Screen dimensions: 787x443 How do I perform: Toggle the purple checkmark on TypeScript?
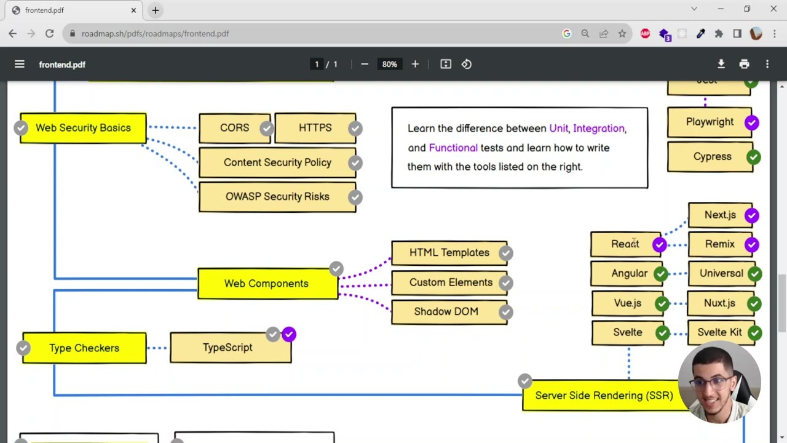click(x=289, y=334)
